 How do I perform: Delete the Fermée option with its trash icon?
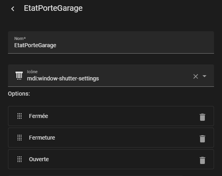coord(202,117)
